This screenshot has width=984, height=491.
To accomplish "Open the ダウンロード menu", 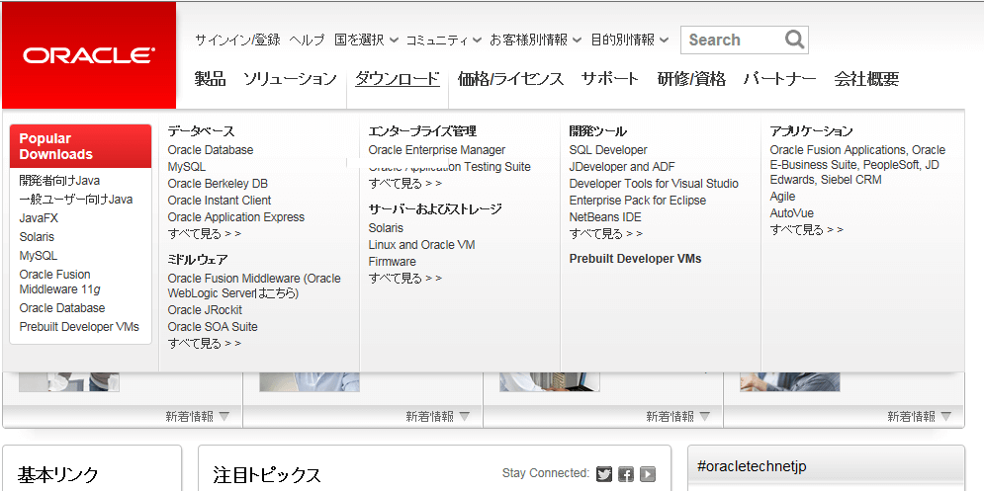I will point(398,79).
